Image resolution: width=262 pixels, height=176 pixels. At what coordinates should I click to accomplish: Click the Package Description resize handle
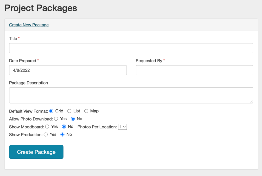click(x=252, y=102)
